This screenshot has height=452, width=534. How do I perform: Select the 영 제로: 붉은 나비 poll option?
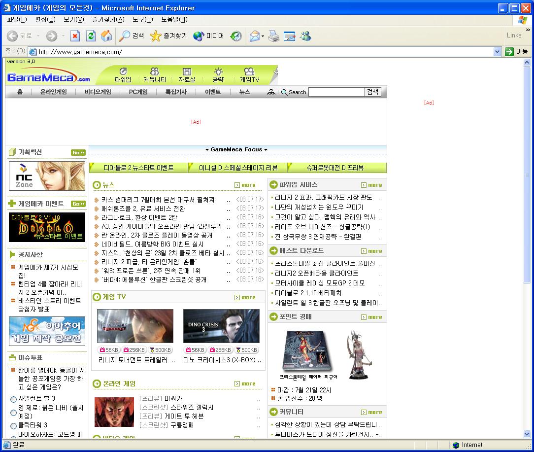click(x=13, y=413)
